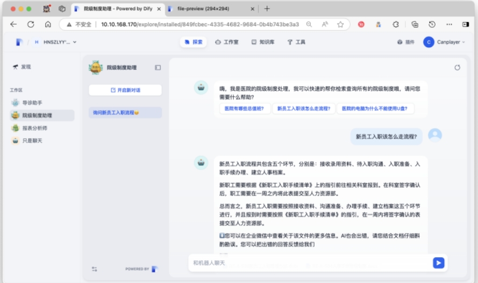Expand the Canplayer account menu
The image size is (478, 283).
click(x=444, y=42)
